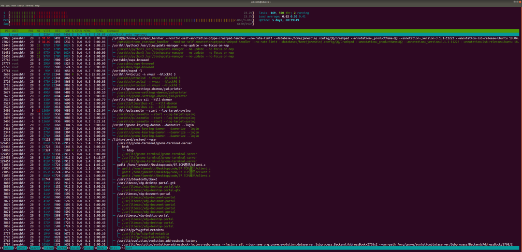Open the View menu
Screen dimensions: 522x252
(14, 6)
